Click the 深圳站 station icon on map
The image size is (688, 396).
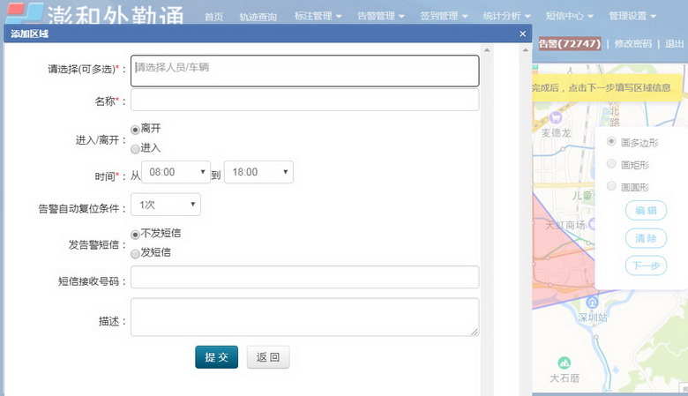(x=593, y=302)
